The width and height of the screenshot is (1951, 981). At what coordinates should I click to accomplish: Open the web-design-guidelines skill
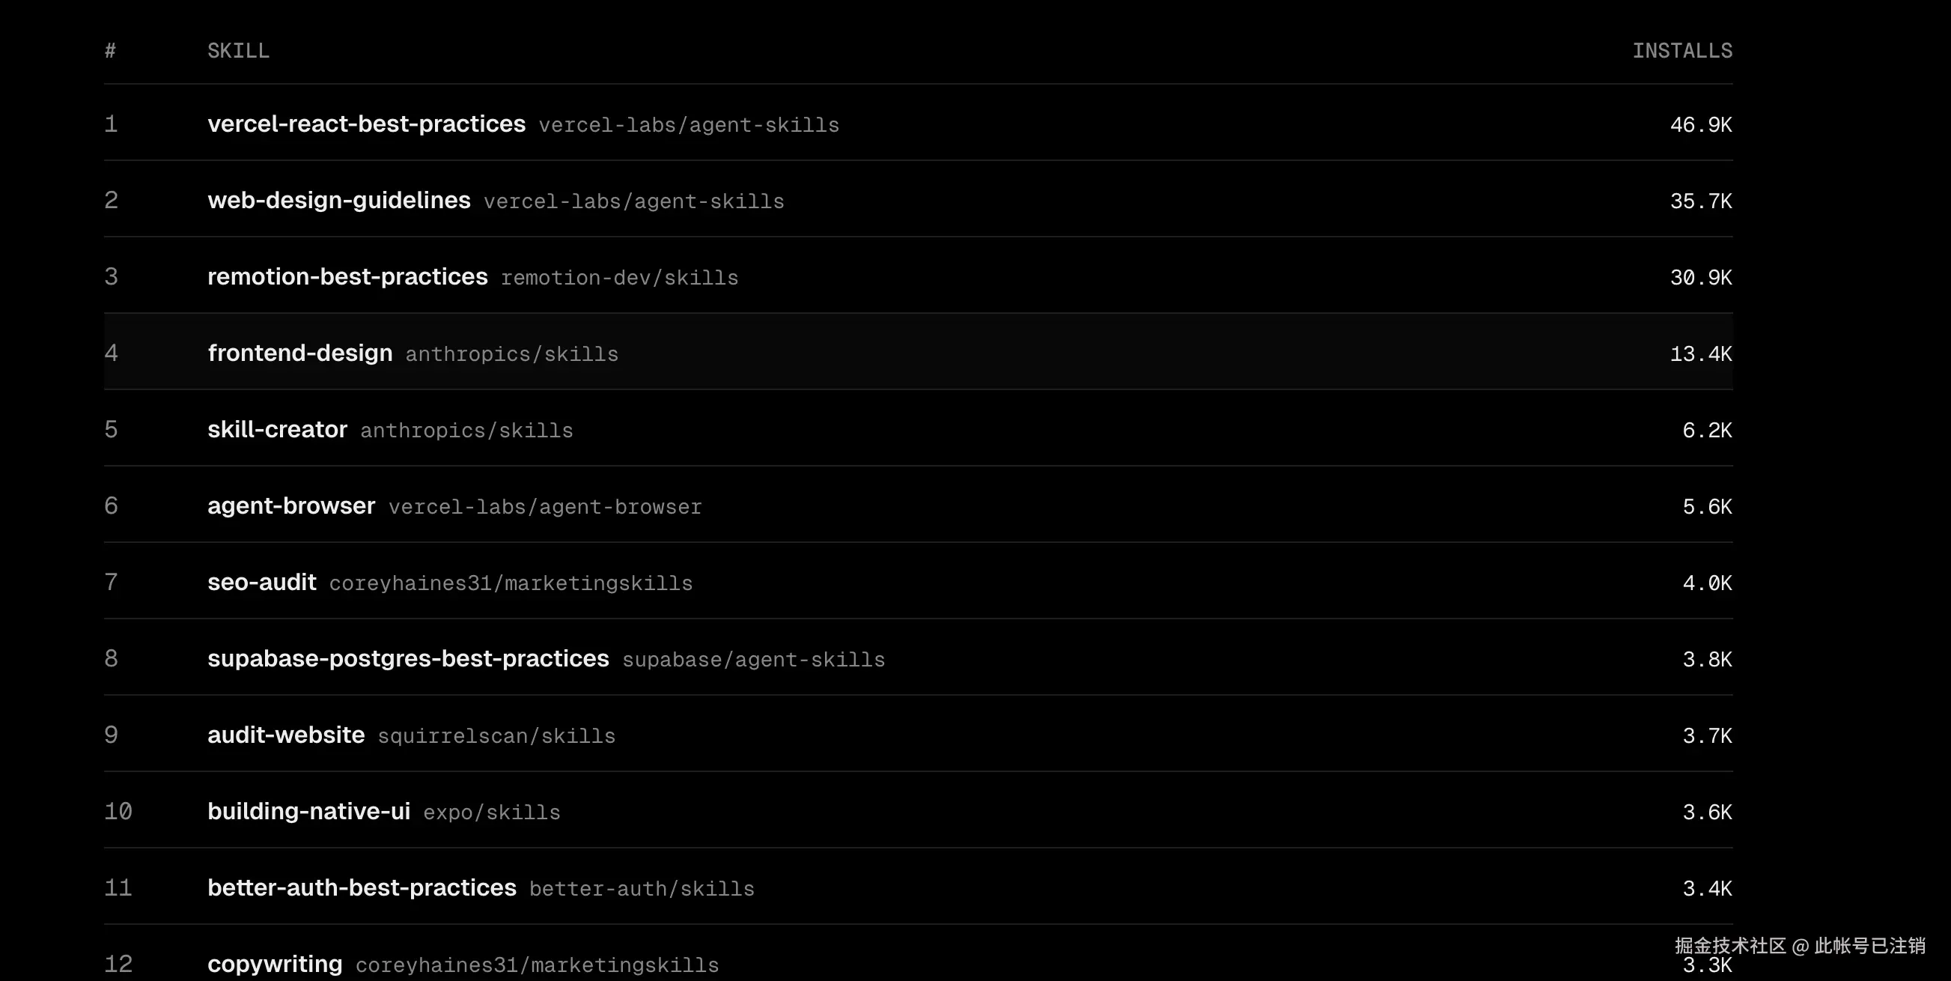tap(338, 200)
